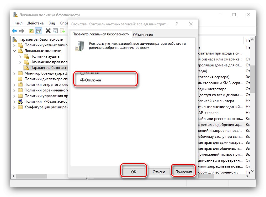Select the Включен radio button
266x197 pixels.
(82, 73)
